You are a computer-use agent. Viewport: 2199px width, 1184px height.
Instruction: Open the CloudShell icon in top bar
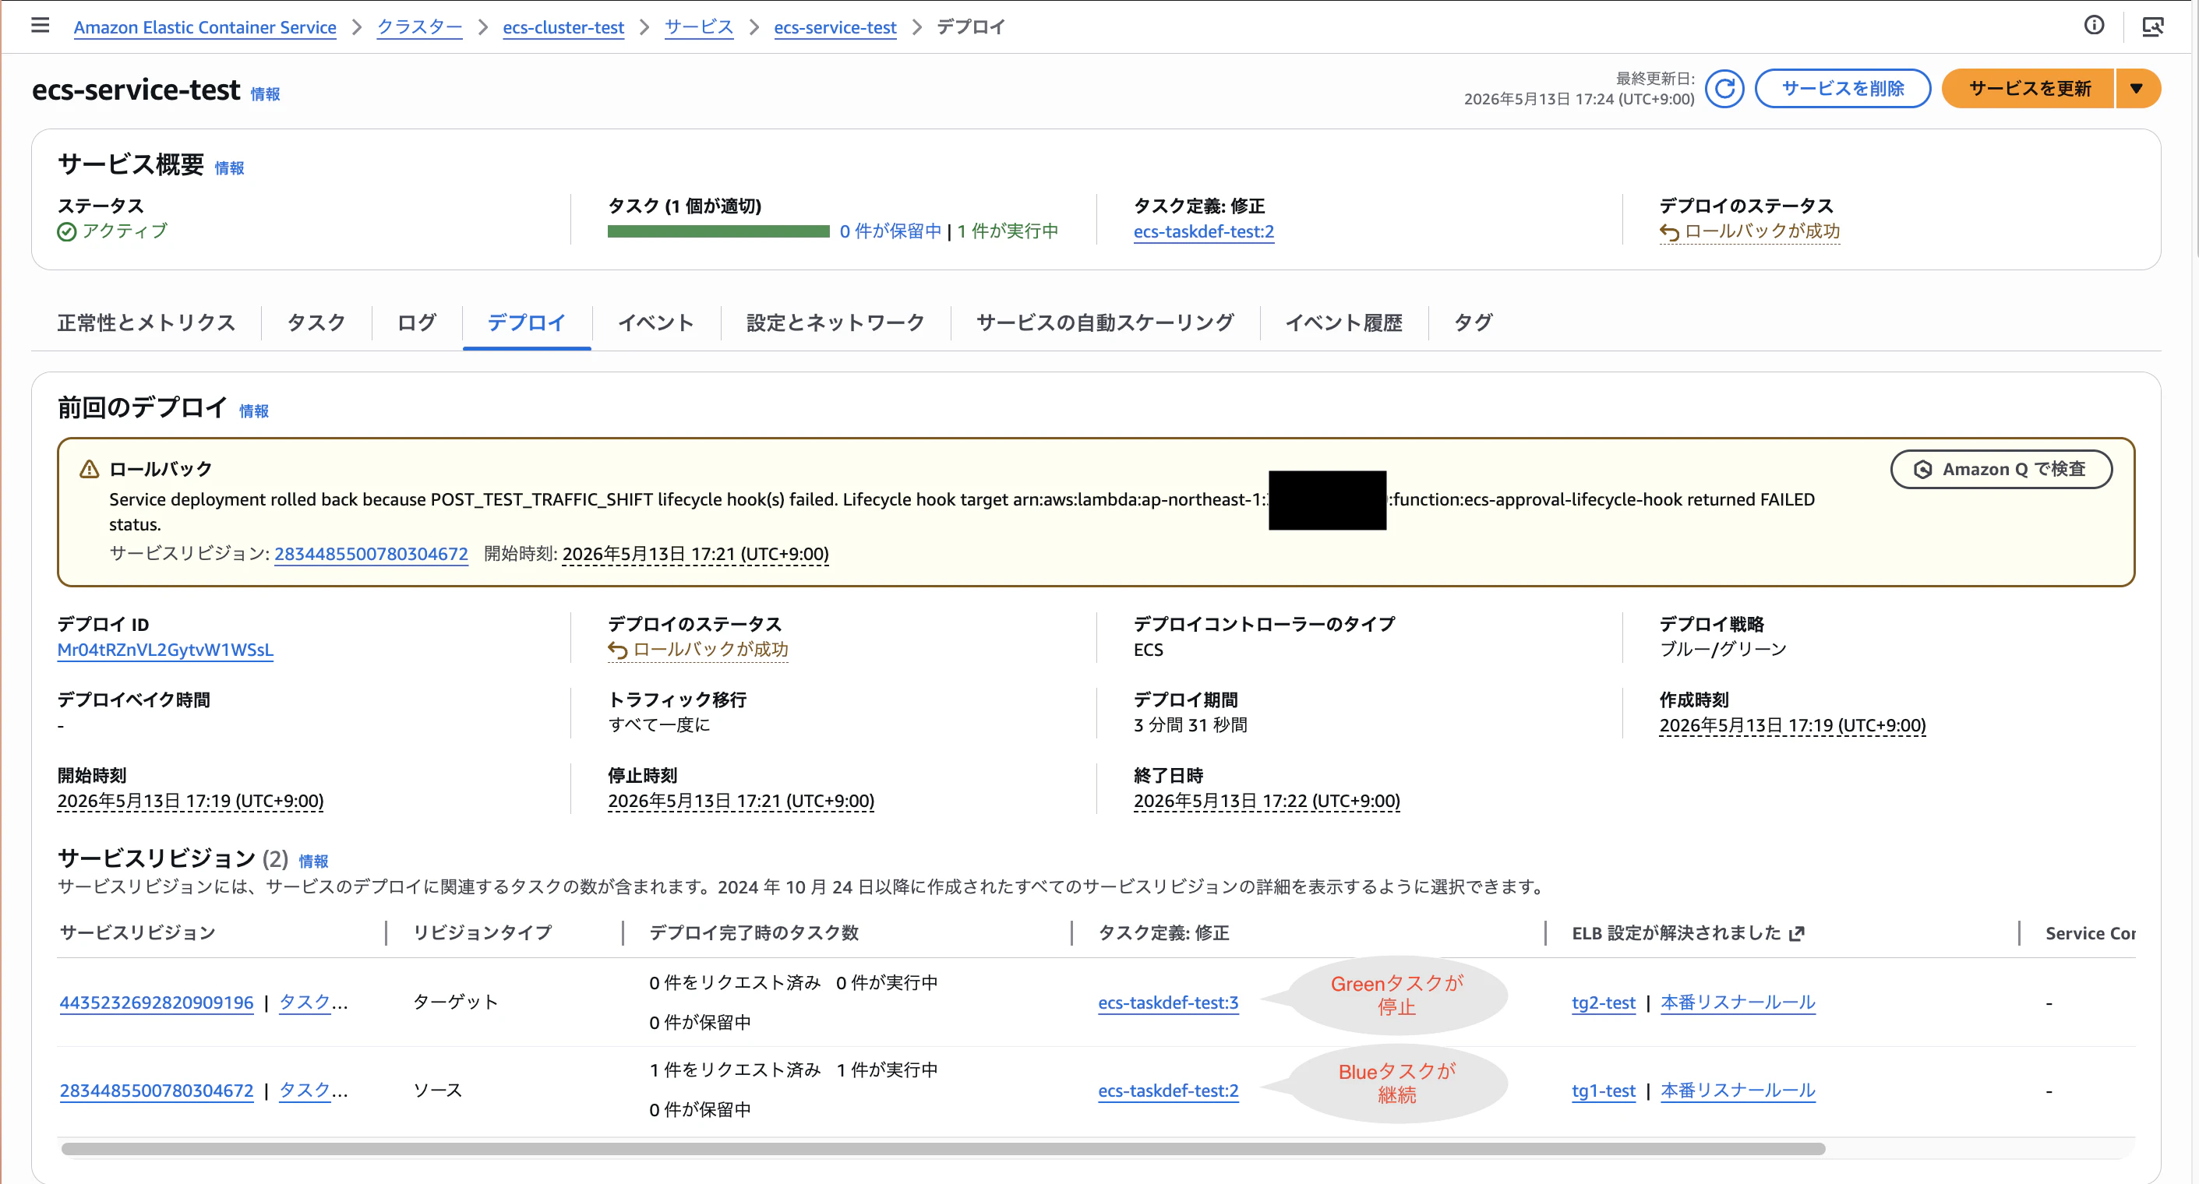coord(2152,26)
